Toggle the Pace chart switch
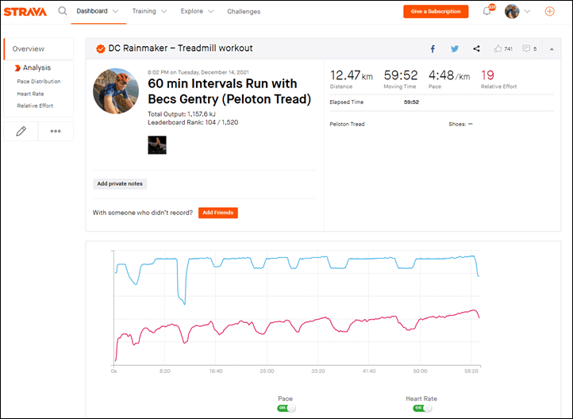Viewport: 573px width, 419px height. coord(286,408)
